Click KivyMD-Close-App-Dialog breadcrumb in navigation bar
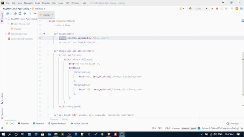This screenshot has width=244, height=137. pos(16,9)
